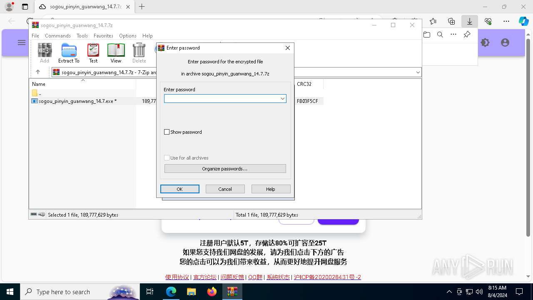Open QQ群 link
Image resolution: width=533 pixels, height=300 pixels.
pyautogui.click(x=255, y=277)
